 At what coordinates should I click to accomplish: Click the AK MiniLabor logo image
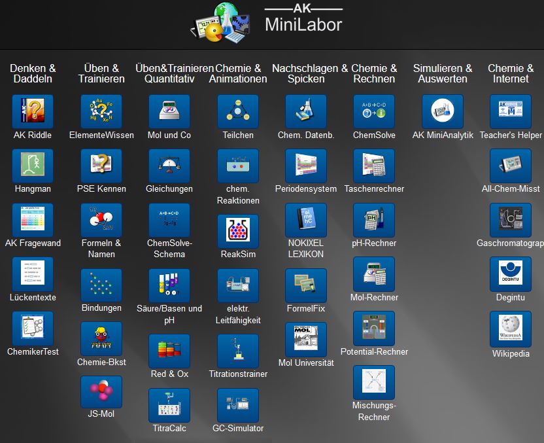(220, 23)
